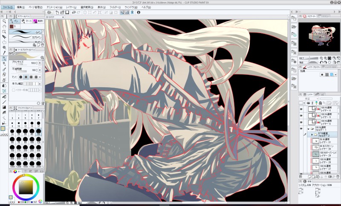This screenshot has width=341, height=206.
Task: Open the ヘルプ menu
Action: 146,7
